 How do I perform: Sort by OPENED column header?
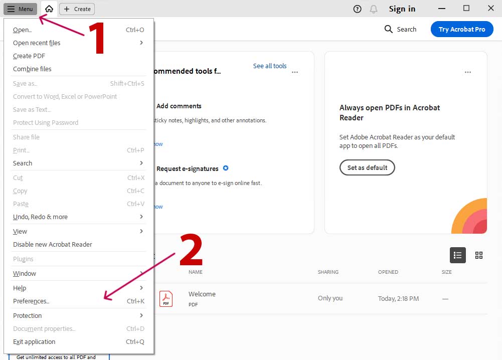tap(388, 272)
